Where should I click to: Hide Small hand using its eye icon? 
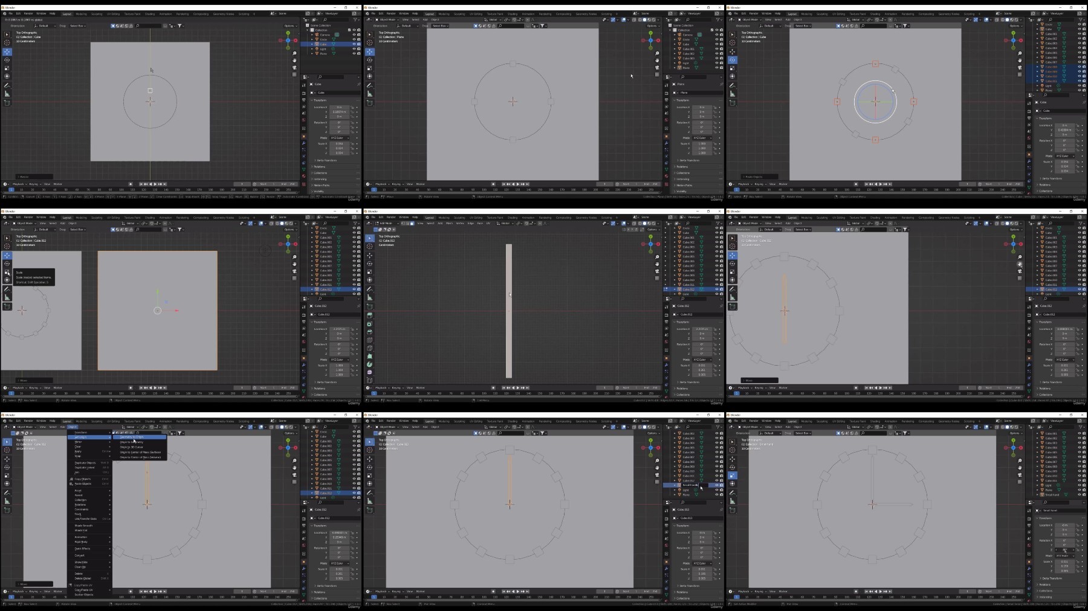[x=1080, y=495]
